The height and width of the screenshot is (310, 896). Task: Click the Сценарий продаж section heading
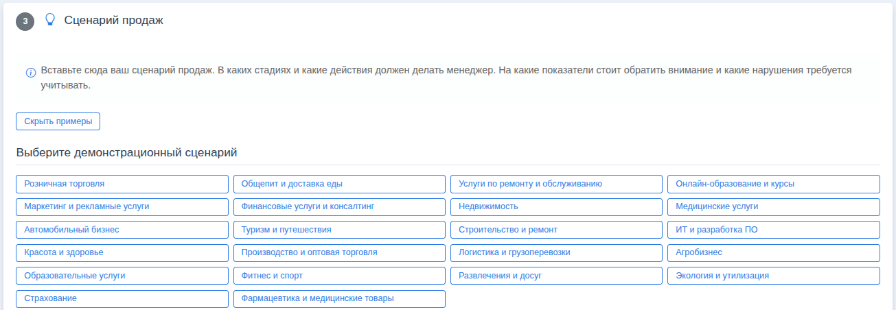[x=114, y=21]
